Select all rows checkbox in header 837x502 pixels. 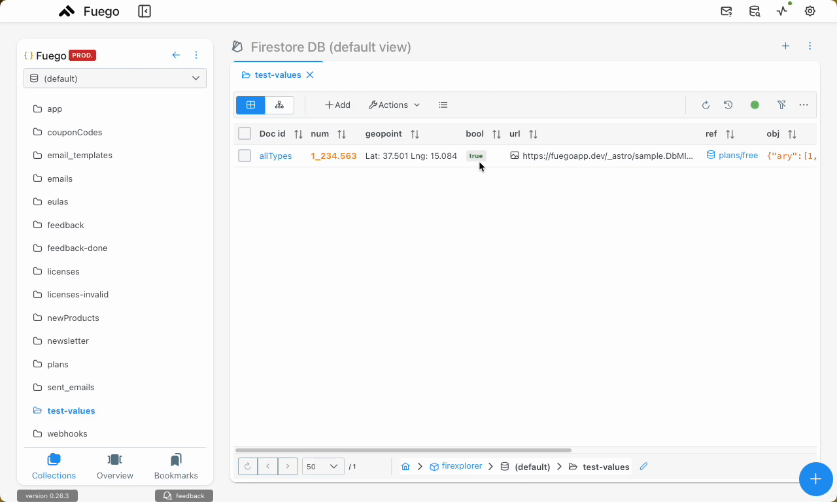pyautogui.click(x=245, y=134)
